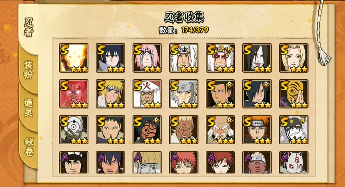Choose pink-haired Sakura S-rank ninja
345x187 pixels.
coord(147,58)
